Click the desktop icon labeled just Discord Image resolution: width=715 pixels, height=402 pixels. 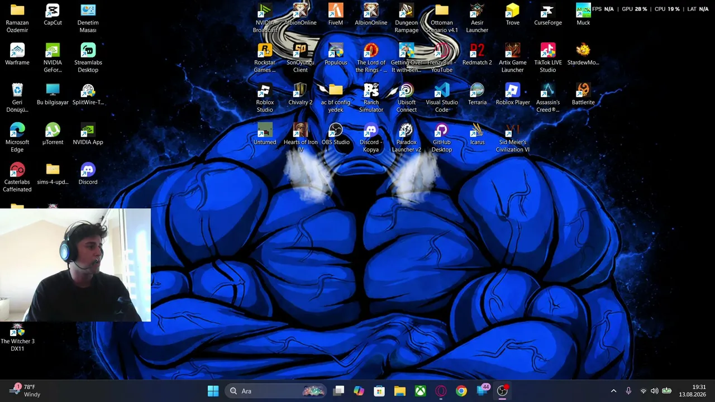point(88,174)
